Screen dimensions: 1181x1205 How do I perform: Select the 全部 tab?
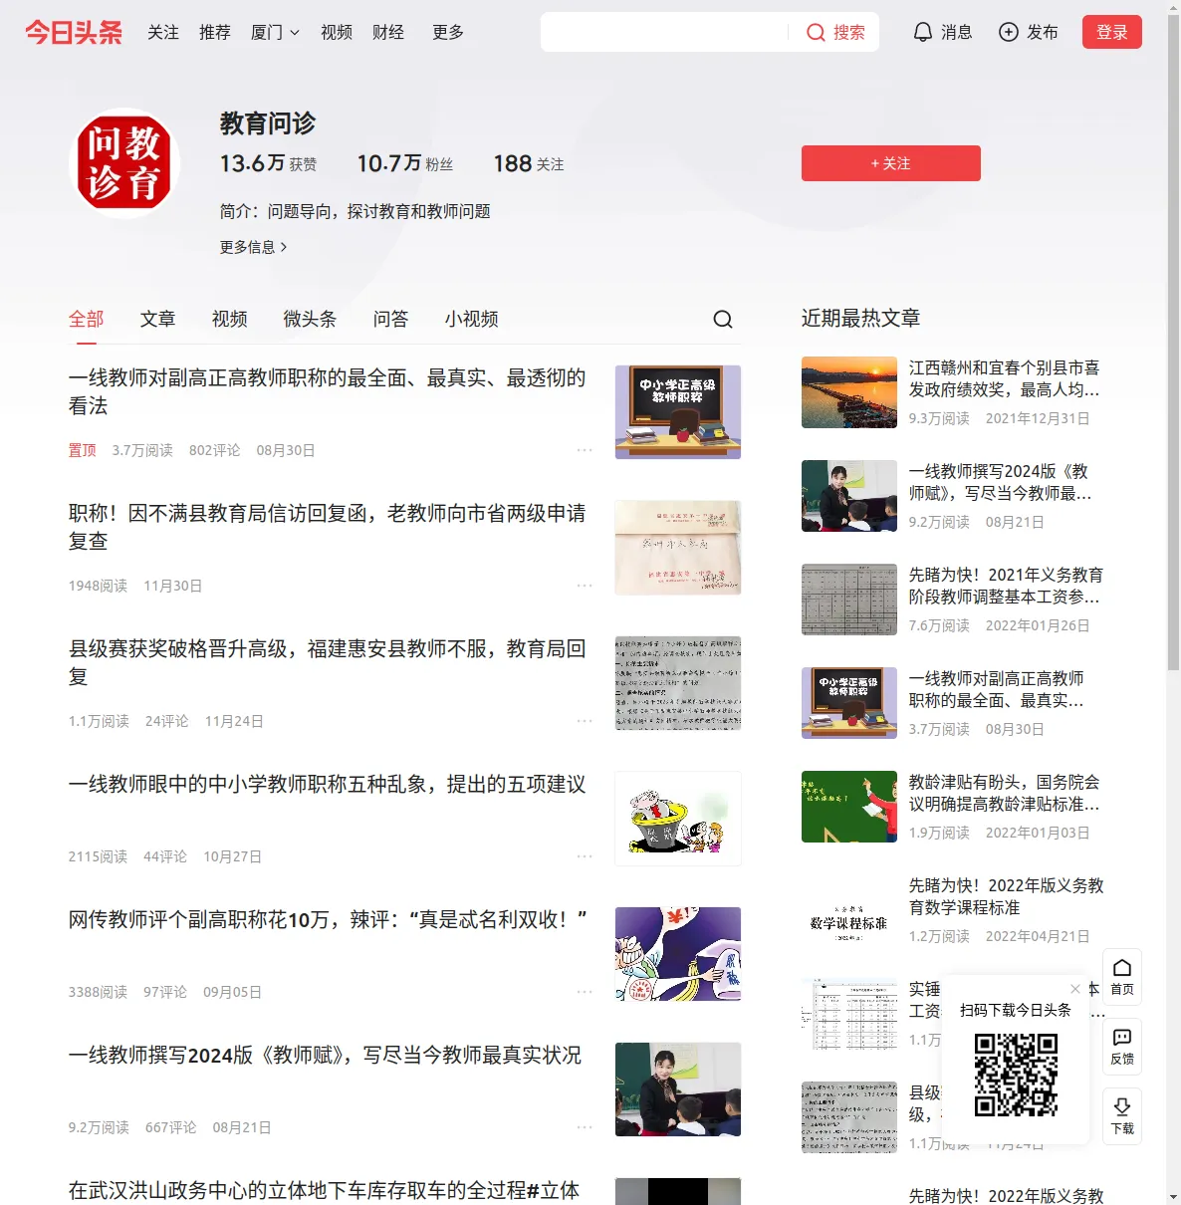[87, 319]
